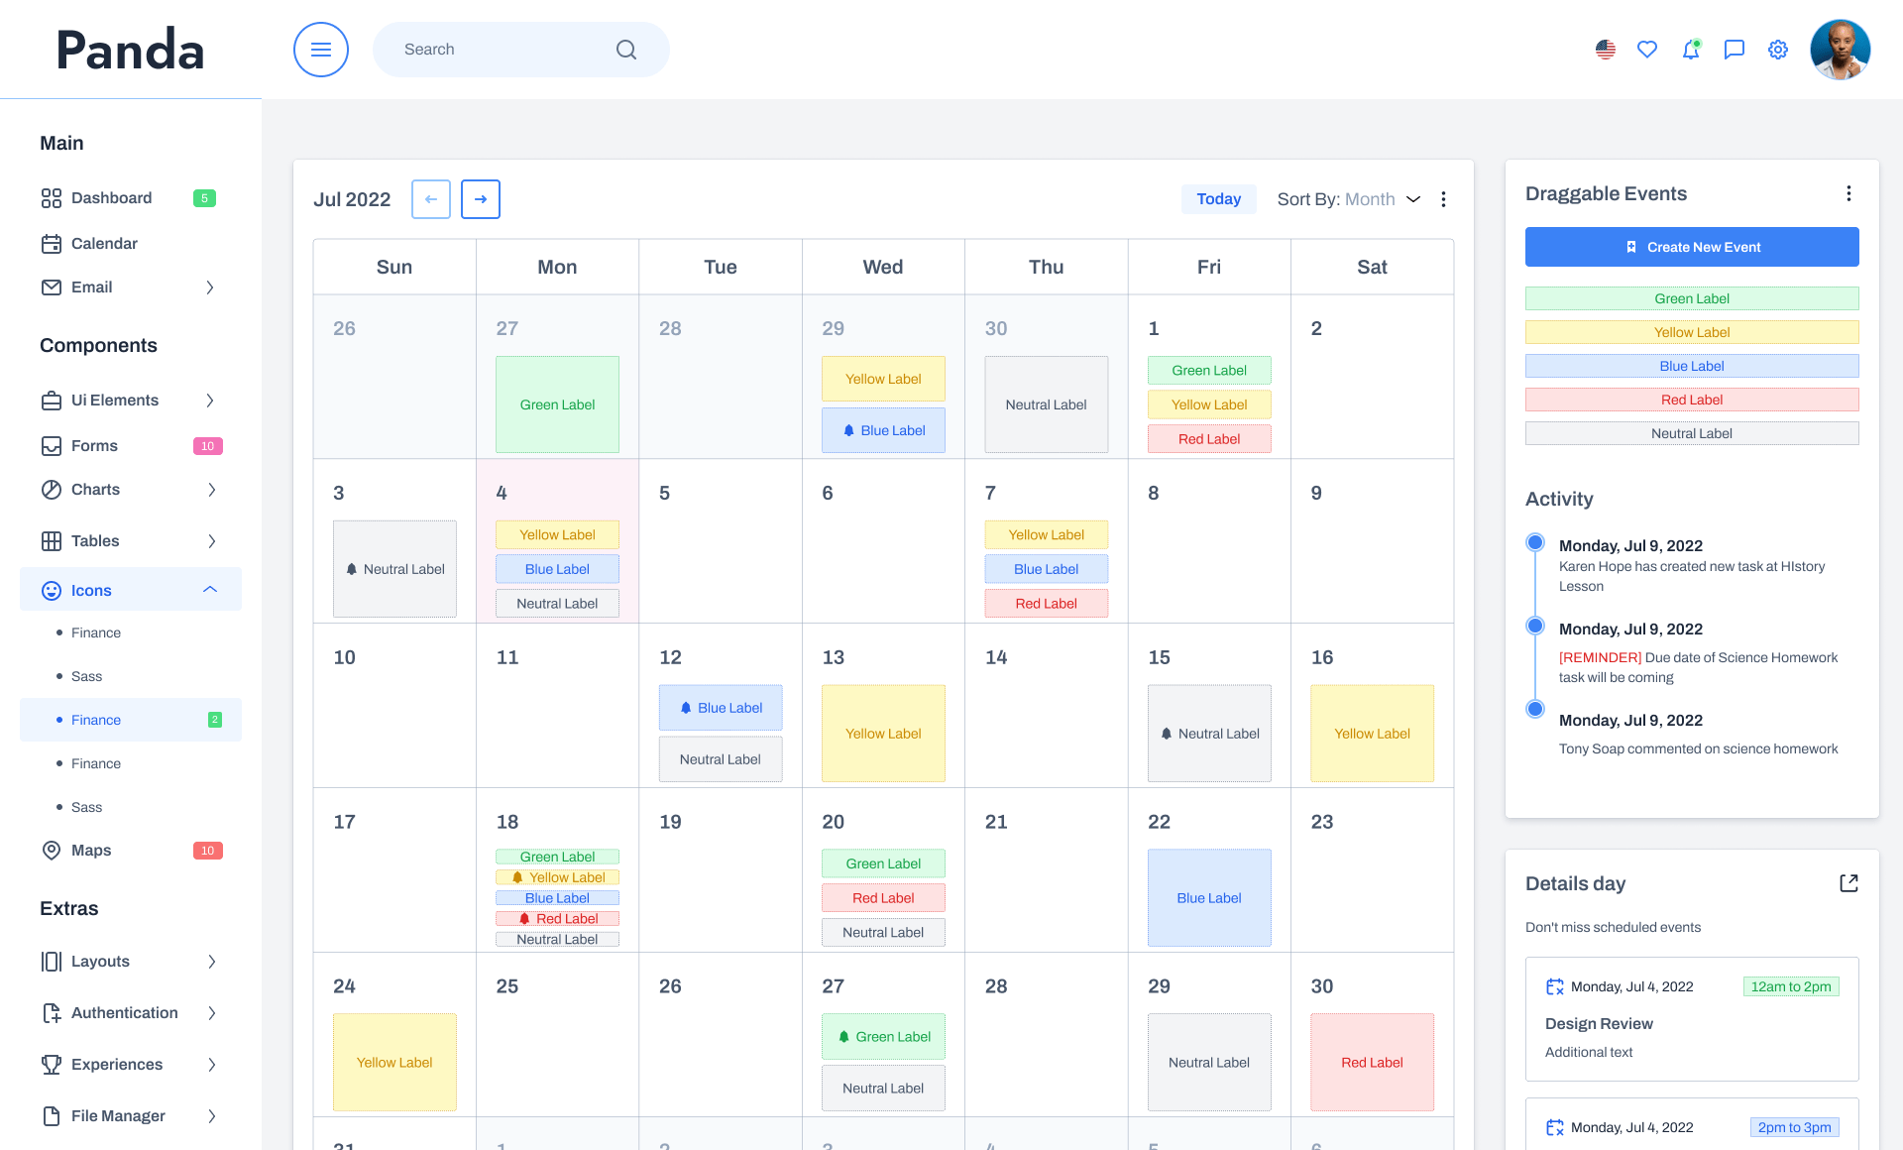Image resolution: width=1903 pixels, height=1150 pixels.
Task: Click the heart favorites icon
Action: coord(1647,50)
